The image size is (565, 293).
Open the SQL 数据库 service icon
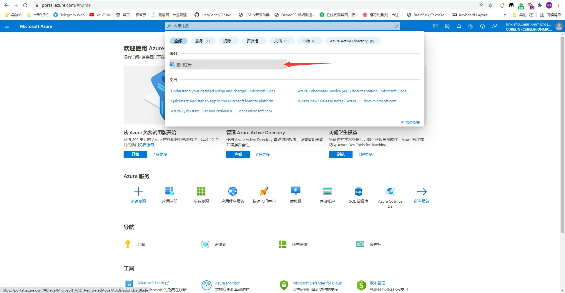point(358,191)
